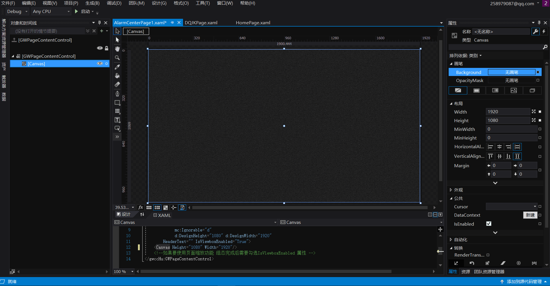This screenshot has width=550, height=286.
Task: Choose the Rectangle shape tool
Action: point(117,103)
